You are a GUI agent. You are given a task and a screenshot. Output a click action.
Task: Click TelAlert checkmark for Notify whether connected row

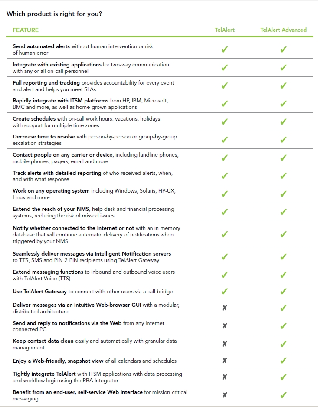coord(225,234)
